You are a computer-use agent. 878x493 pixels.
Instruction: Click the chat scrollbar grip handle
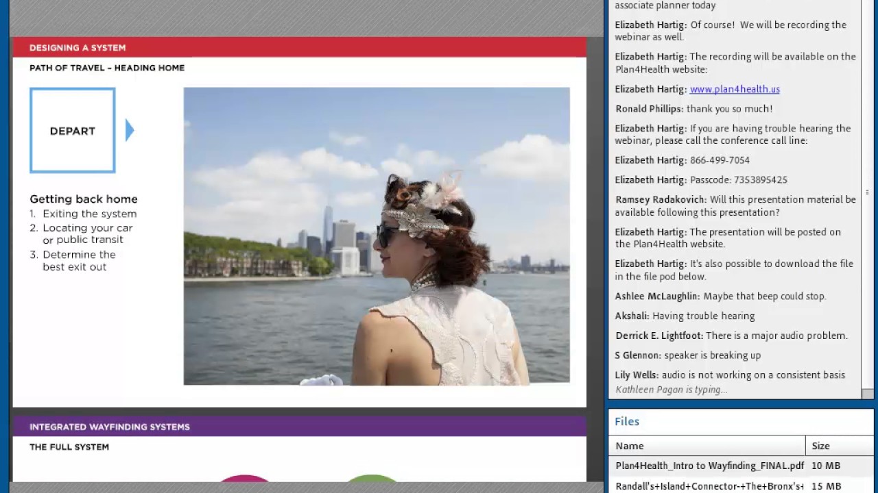tap(868, 192)
